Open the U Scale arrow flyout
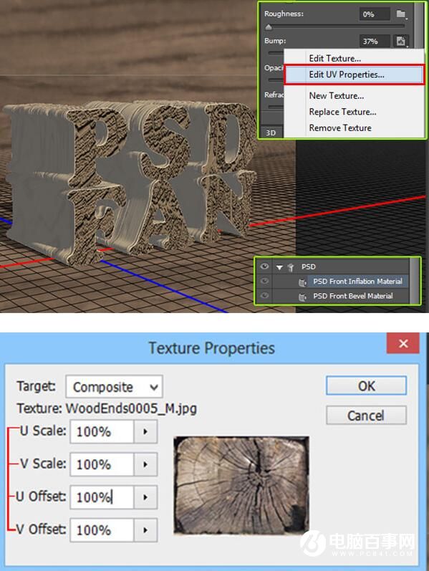Viewport: 429px width, 571px height. click(145, 431)
